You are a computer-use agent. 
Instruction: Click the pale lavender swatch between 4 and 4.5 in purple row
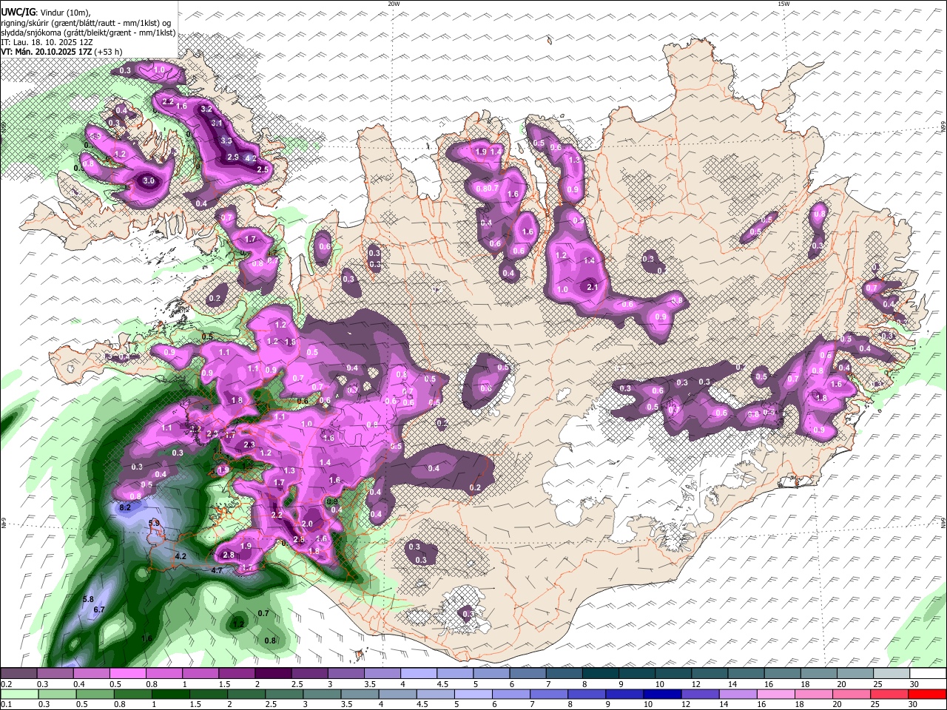(x=419, y=674)
